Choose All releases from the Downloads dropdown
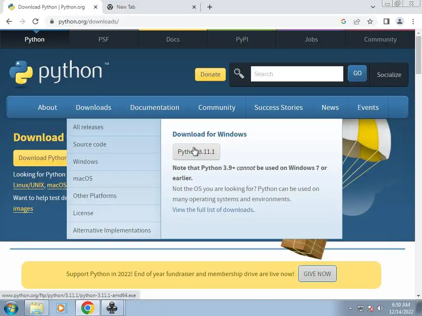This screenshot has width=422, height=316. [114, 127]
